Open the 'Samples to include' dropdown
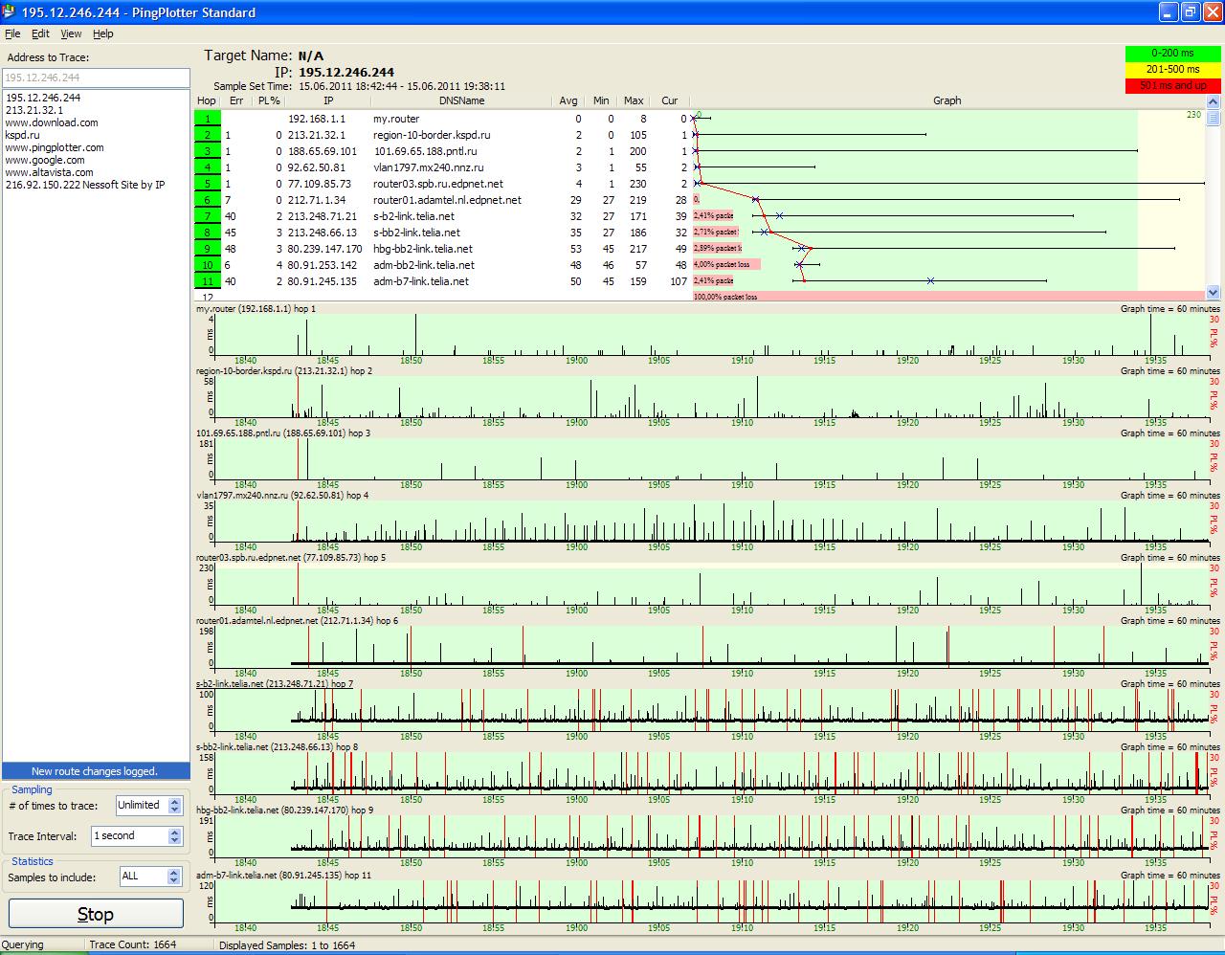This screenshot has width=1225, height=955. click(x=174, y=877)
